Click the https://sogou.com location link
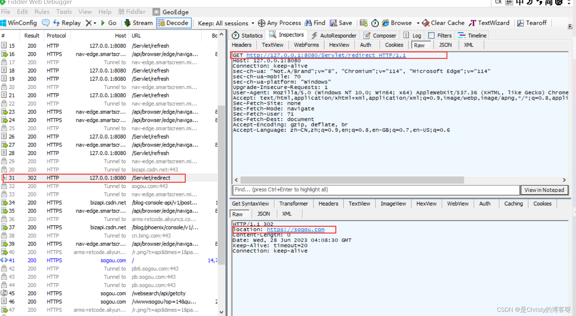 pyautogui.click(x=296, y=229)
